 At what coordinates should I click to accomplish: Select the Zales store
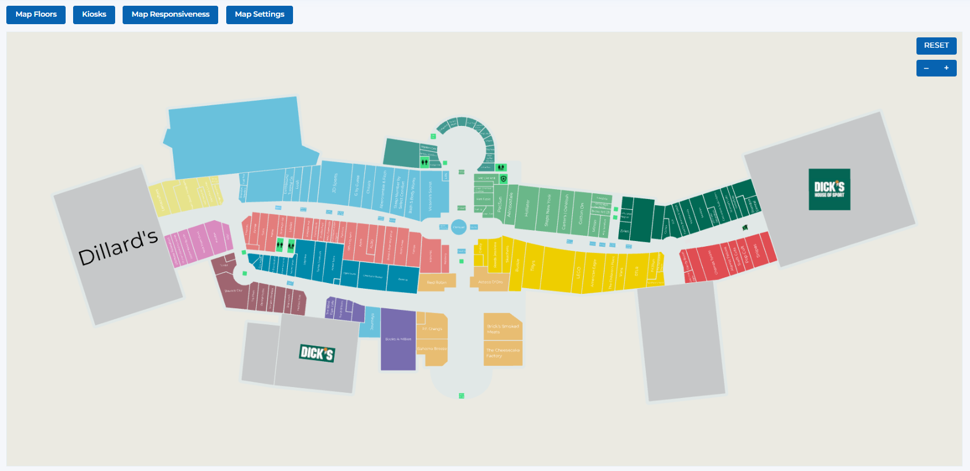point(625,231)
